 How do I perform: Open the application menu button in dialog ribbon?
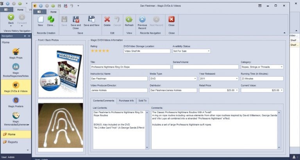(40, 12)
